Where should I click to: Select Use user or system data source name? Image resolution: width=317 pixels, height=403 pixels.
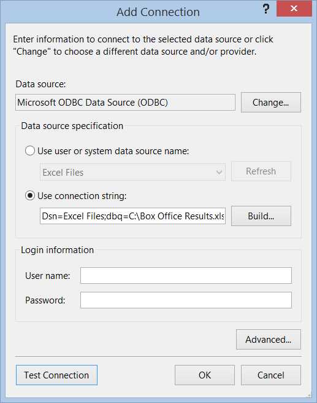(30, 151)
